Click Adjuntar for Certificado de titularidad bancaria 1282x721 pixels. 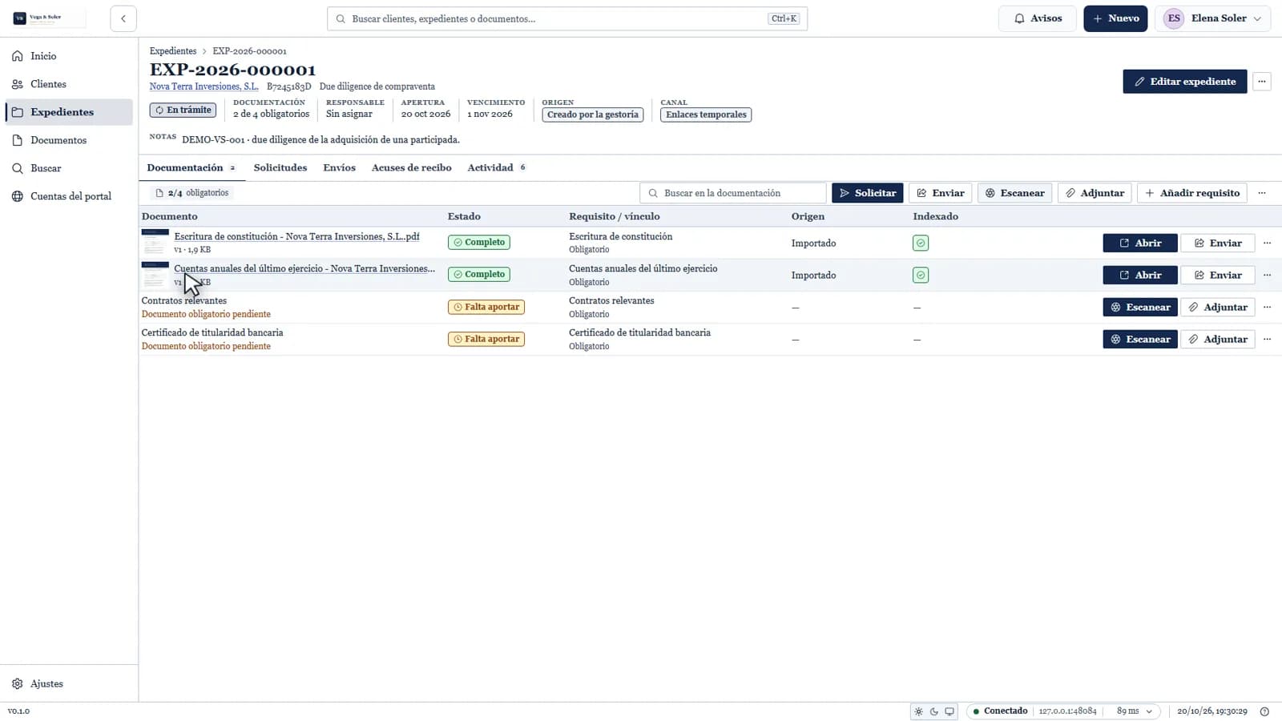[x=1218, y=339]
